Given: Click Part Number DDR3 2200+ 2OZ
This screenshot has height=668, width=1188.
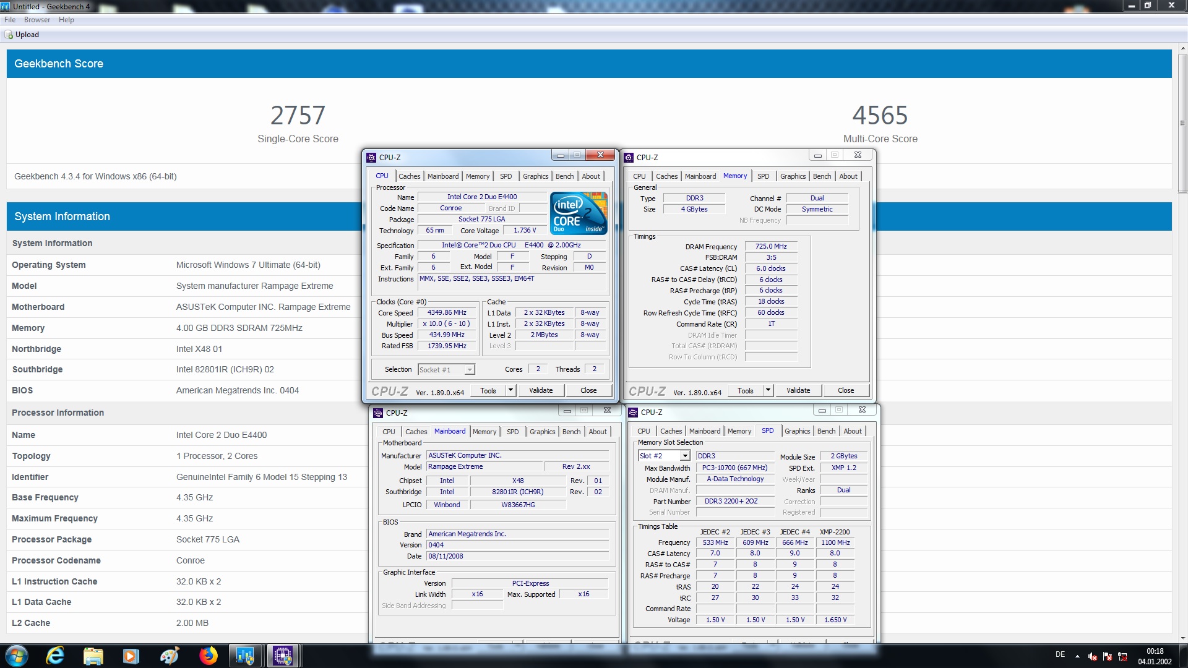Looking at the screenshot, I should click(735, 502).
